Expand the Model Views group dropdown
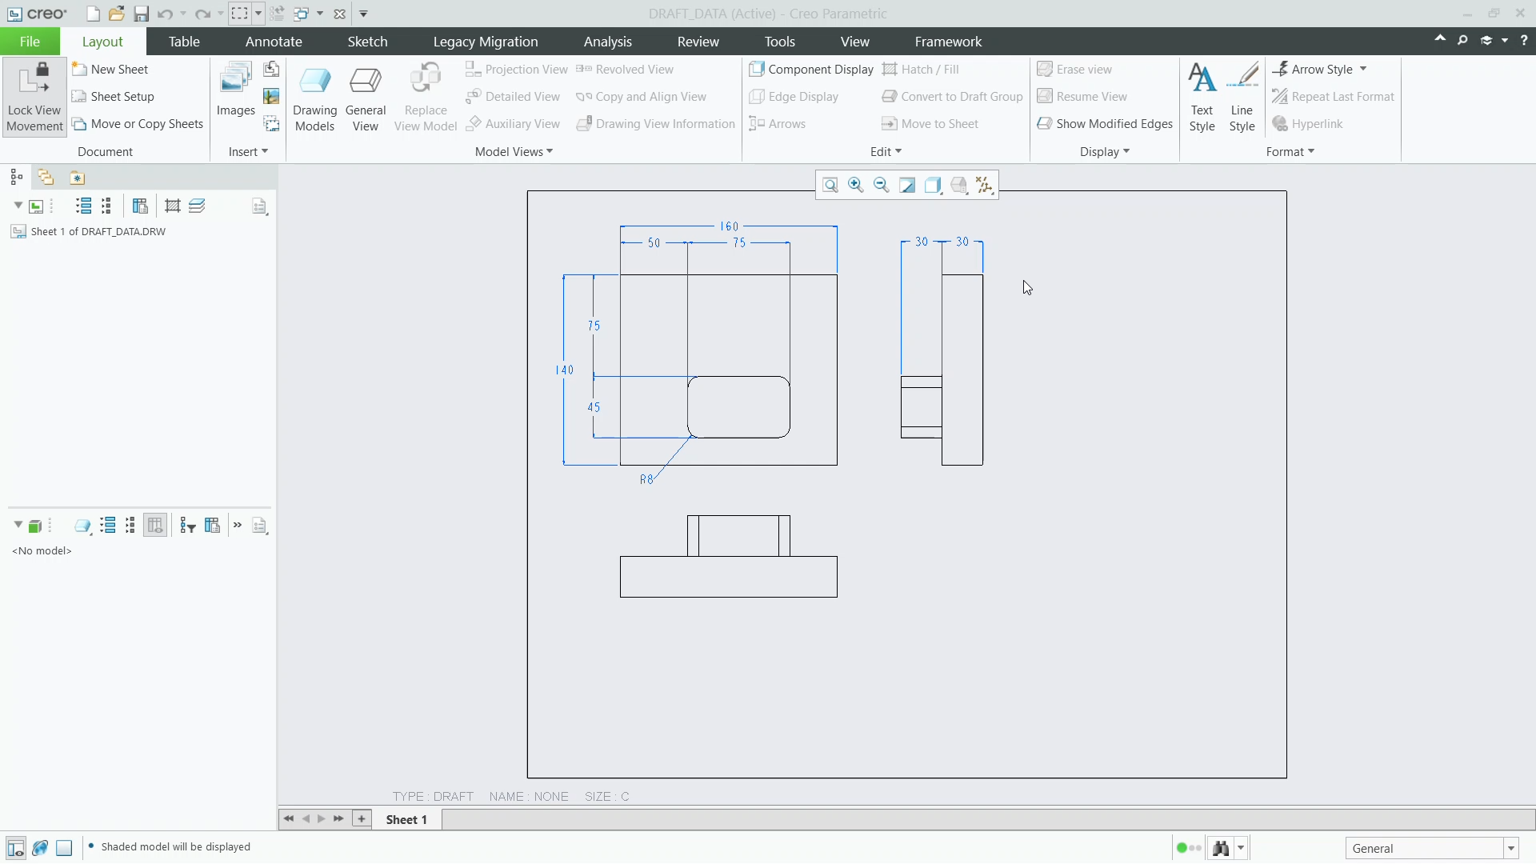1536x864 pixels. point(514,152)
